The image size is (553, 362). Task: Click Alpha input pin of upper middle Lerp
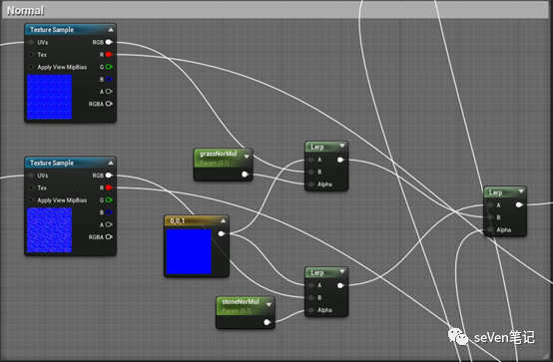click(x=311, y=184)
